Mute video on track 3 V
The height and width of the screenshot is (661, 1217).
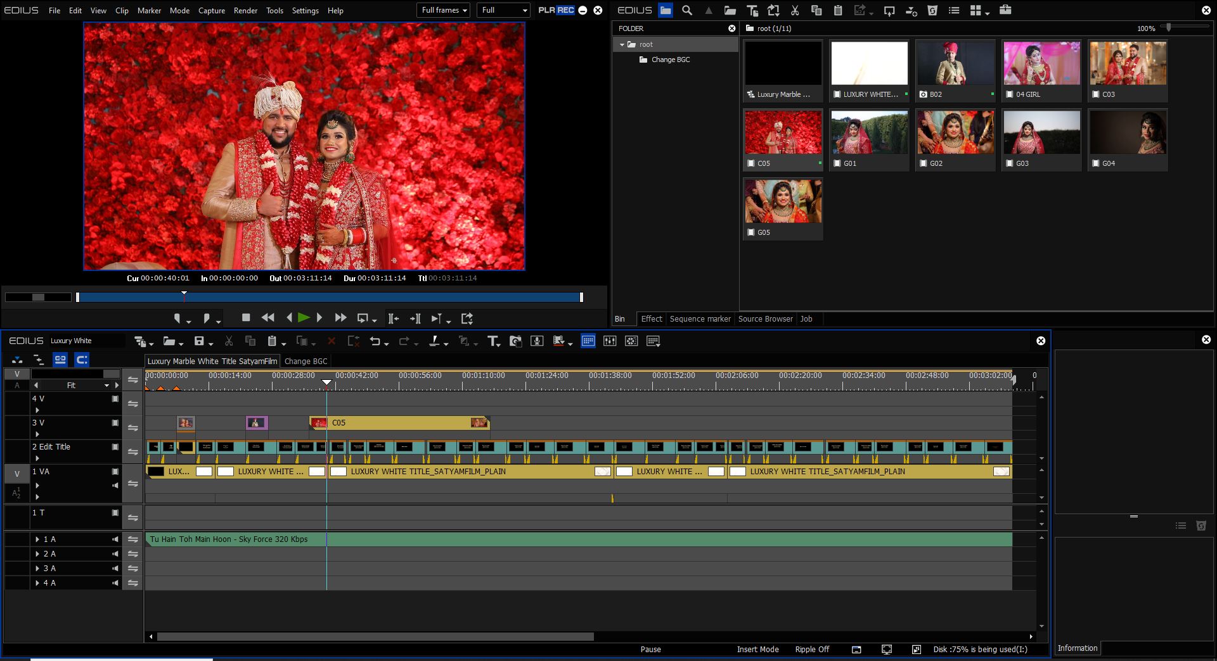[115, 423]
